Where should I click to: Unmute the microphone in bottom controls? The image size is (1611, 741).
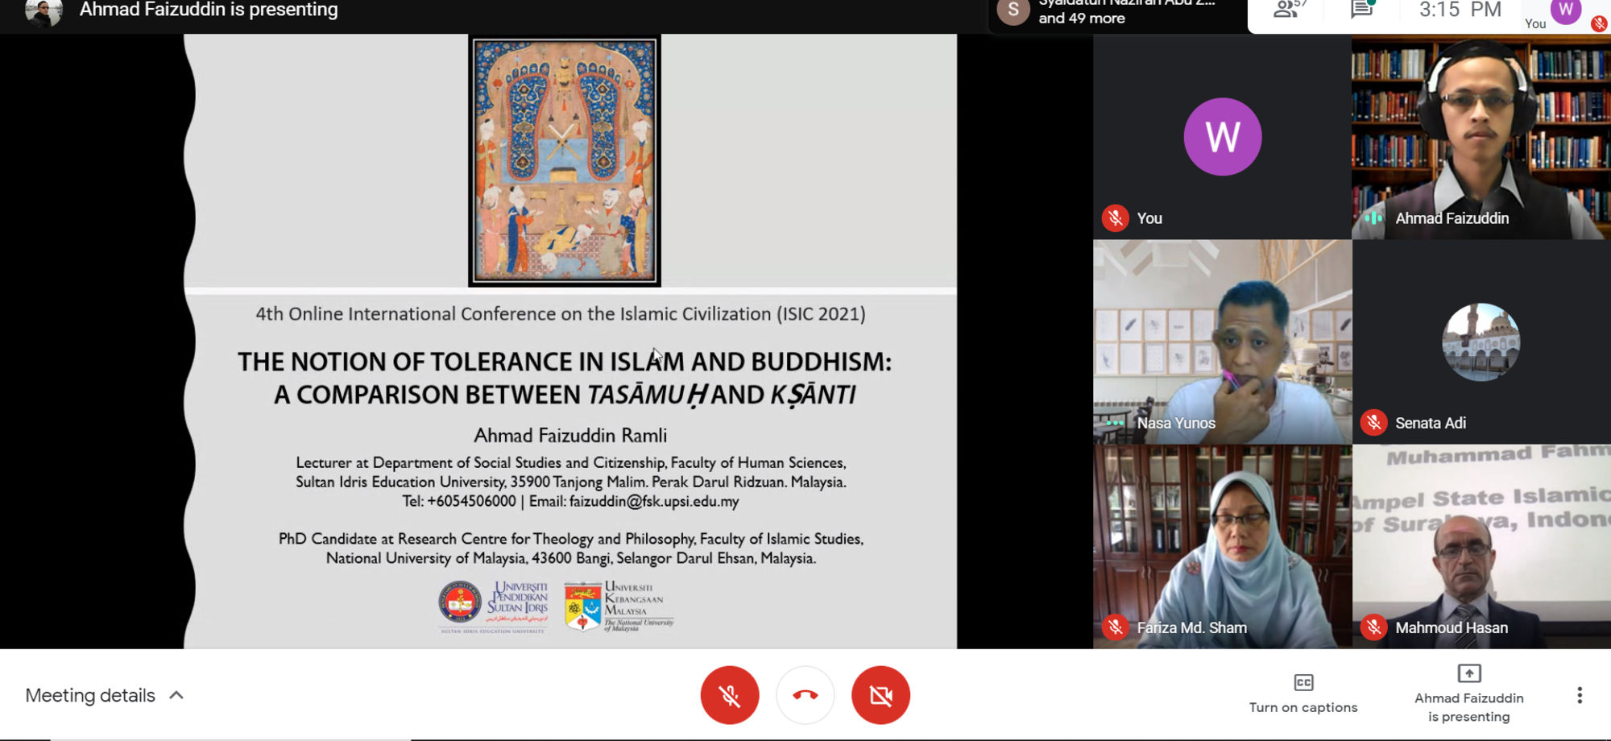click(729, 695)
